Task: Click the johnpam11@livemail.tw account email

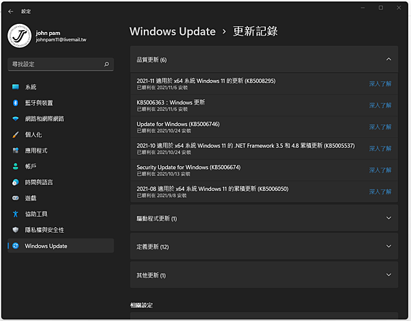Action: pos(61,40)
